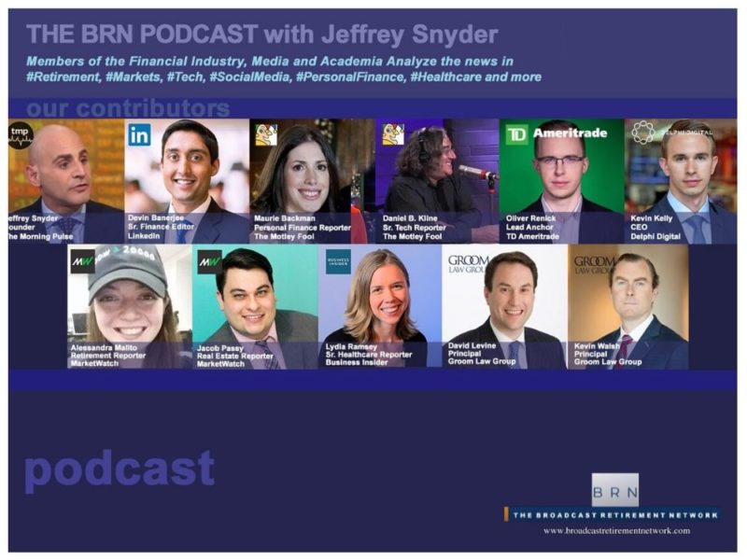This screenshot has height=560, width=747.
Task: Click the #Healthcare hashtag
Action: point(446,77)
